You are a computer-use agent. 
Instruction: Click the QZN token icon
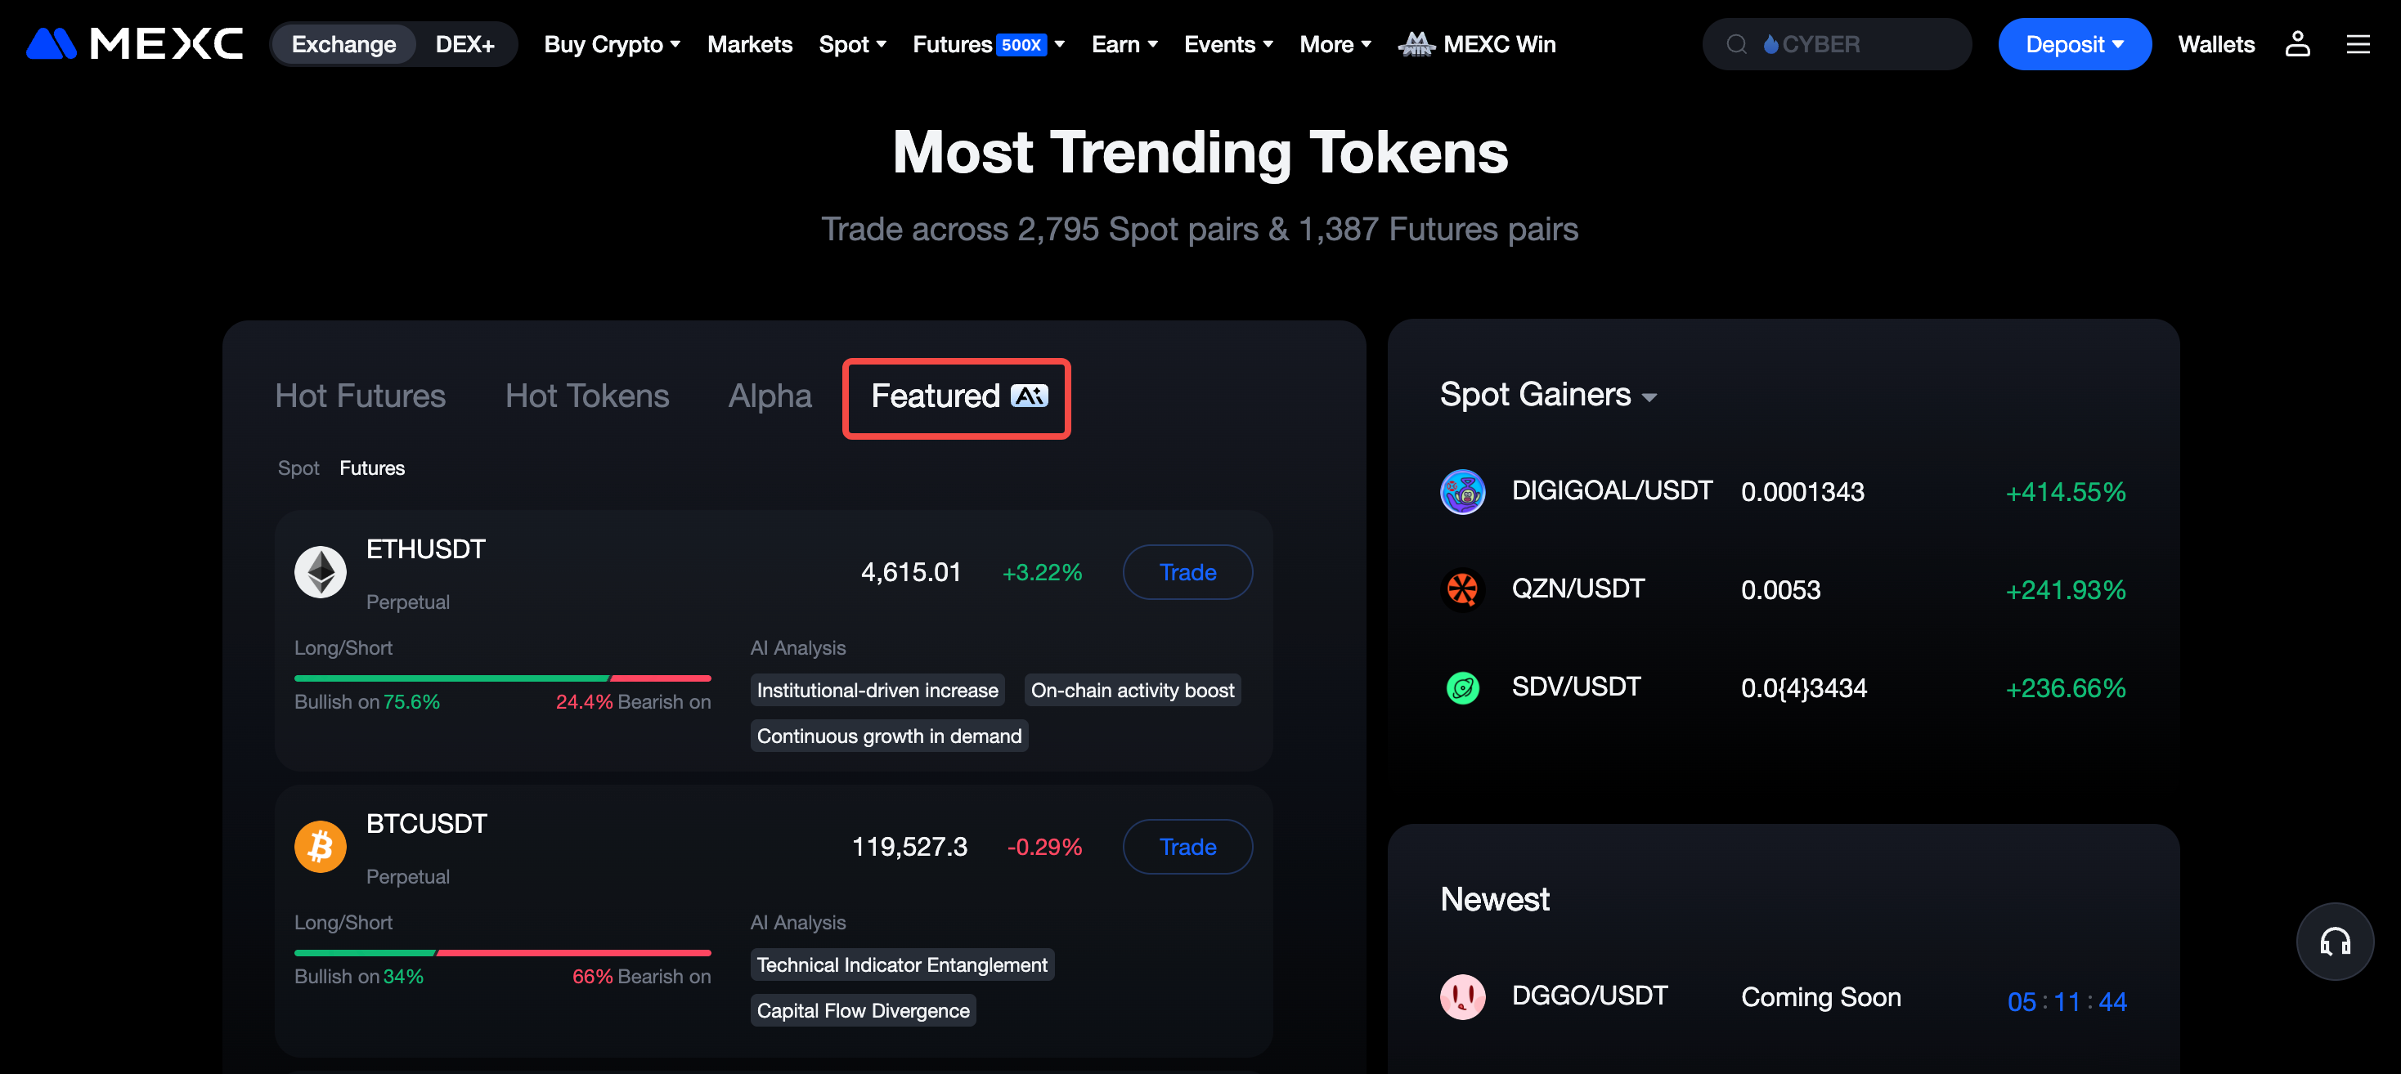point(1462,589)
